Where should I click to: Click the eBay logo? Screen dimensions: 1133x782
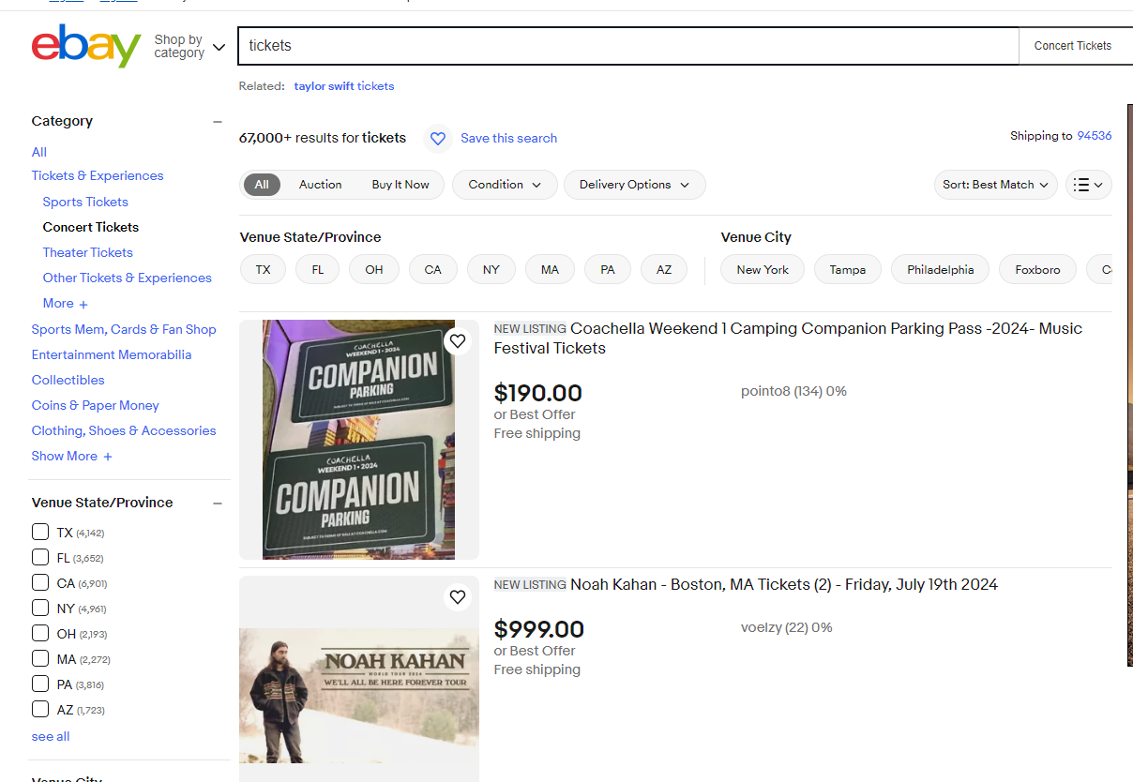pos(85,46)
